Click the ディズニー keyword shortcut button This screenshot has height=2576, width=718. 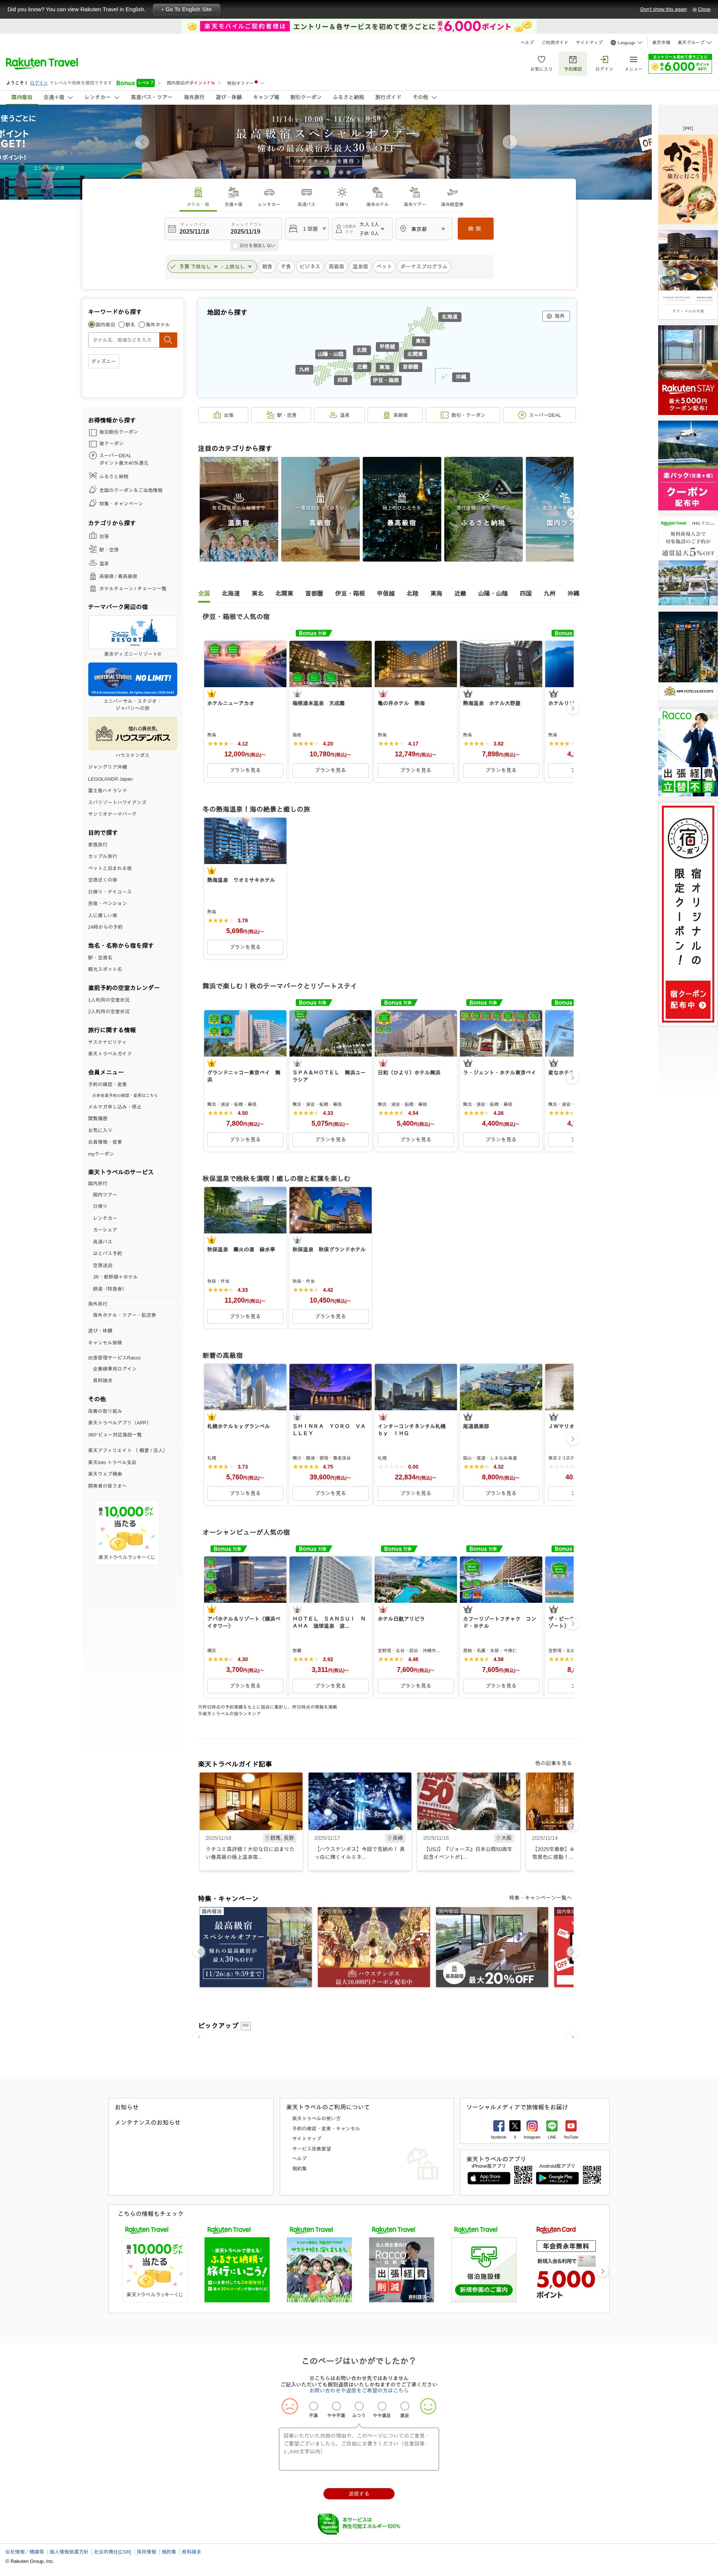point(104,361)
